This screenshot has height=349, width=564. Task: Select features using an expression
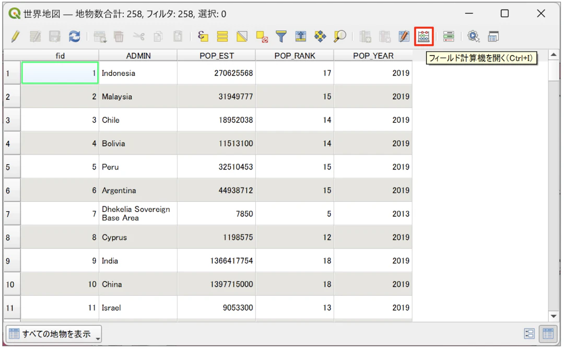203,37
